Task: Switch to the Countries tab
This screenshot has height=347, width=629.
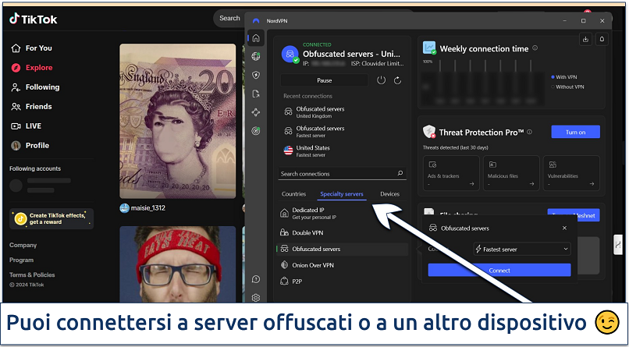Action: pos(293,194)
